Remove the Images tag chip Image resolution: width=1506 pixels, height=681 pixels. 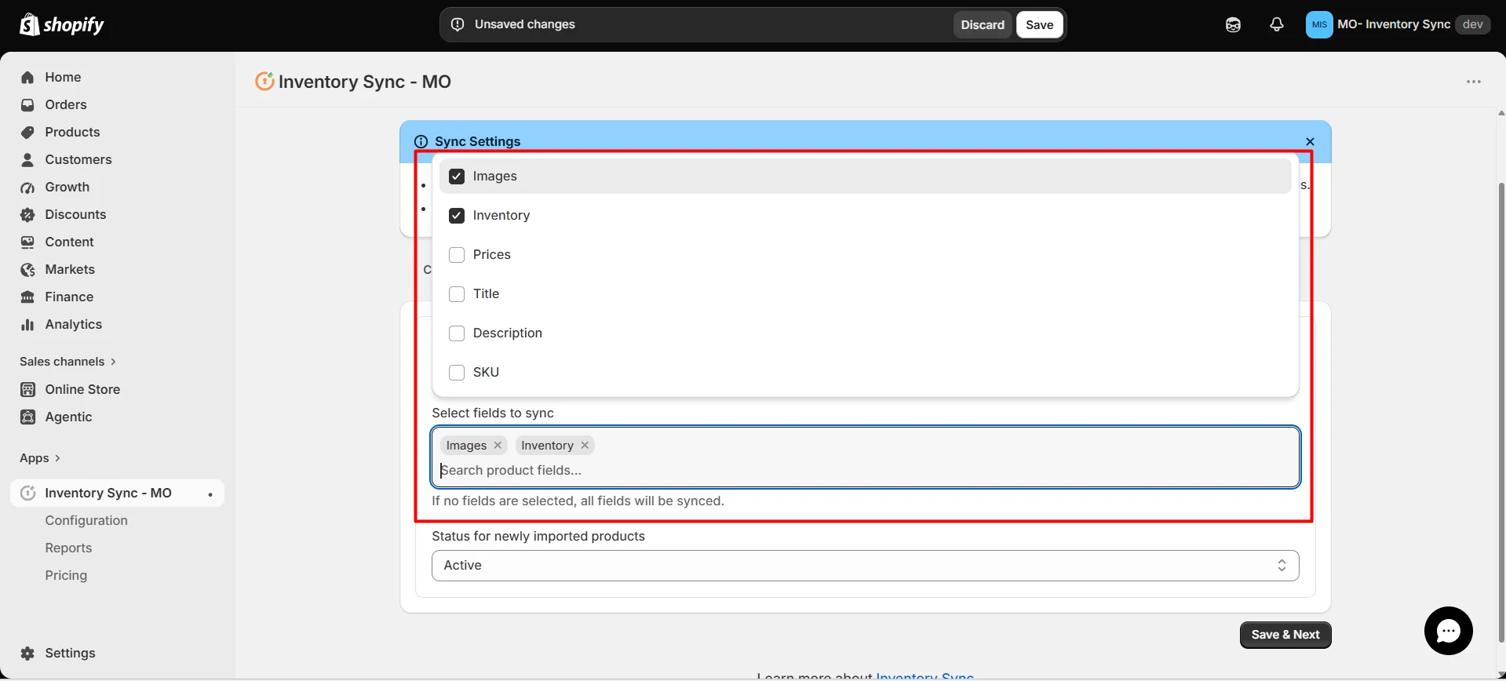498,446
